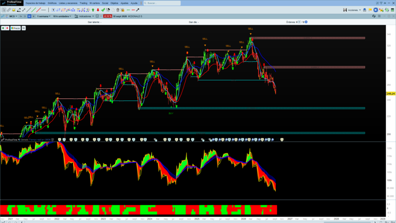396x223 pixels.
Task: Open the Acciones button
Action: tap(354, 10)
